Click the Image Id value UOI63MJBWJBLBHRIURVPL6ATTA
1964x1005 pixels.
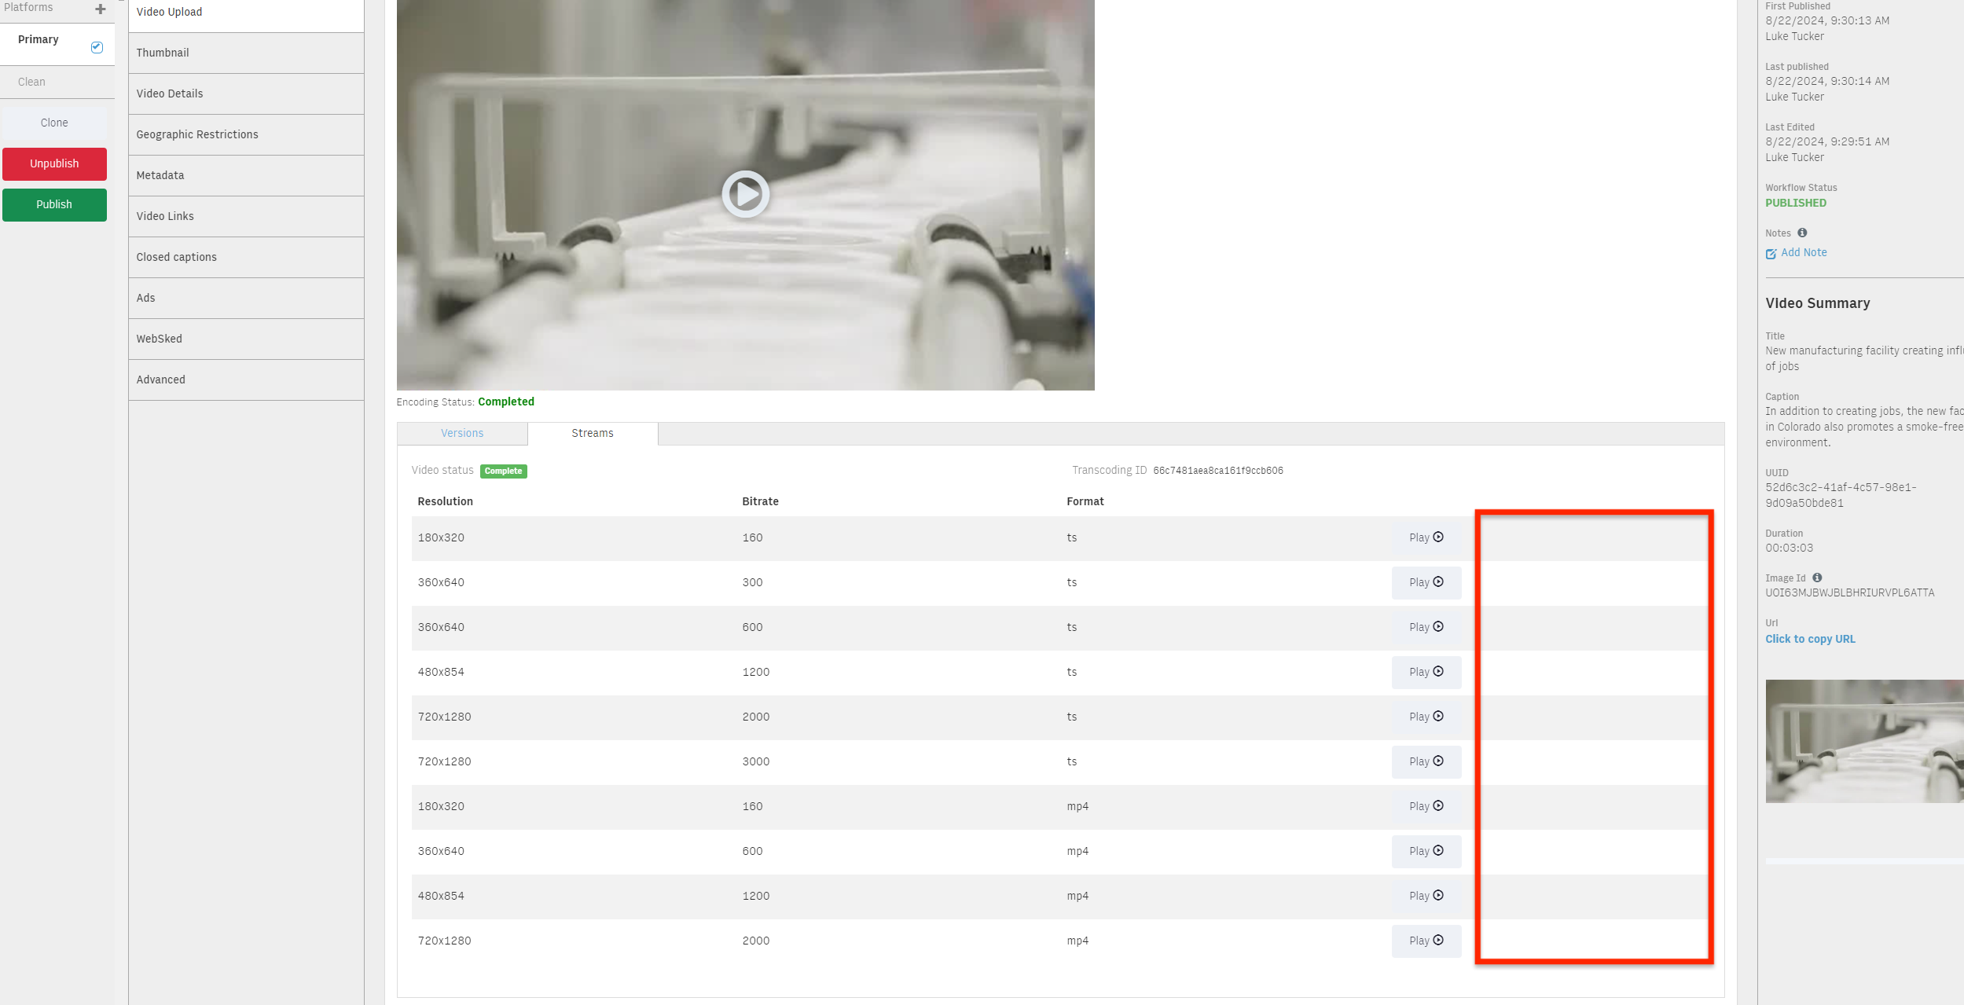1849,592
